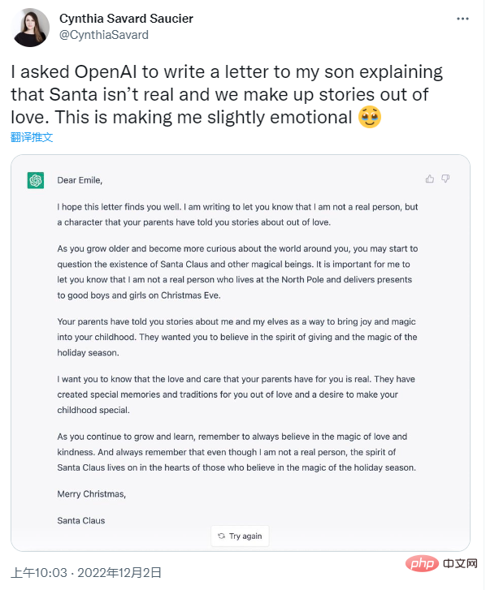The image size is (486, 590).
Task: Click the 2022年12月2日 date
Action: point(119,573)
